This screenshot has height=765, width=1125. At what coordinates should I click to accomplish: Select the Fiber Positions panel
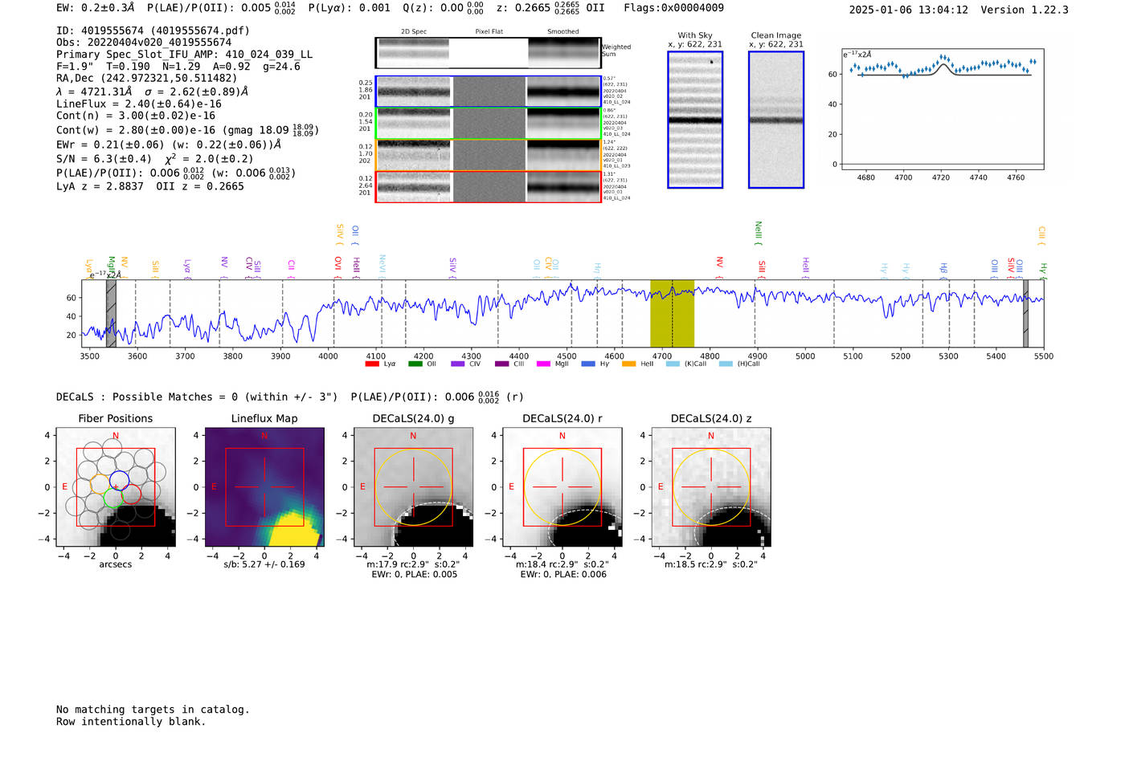click(116, 487)
